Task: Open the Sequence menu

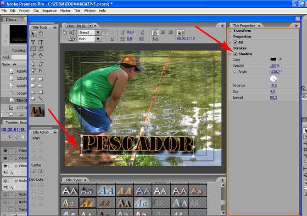Action: coord(49,10)
